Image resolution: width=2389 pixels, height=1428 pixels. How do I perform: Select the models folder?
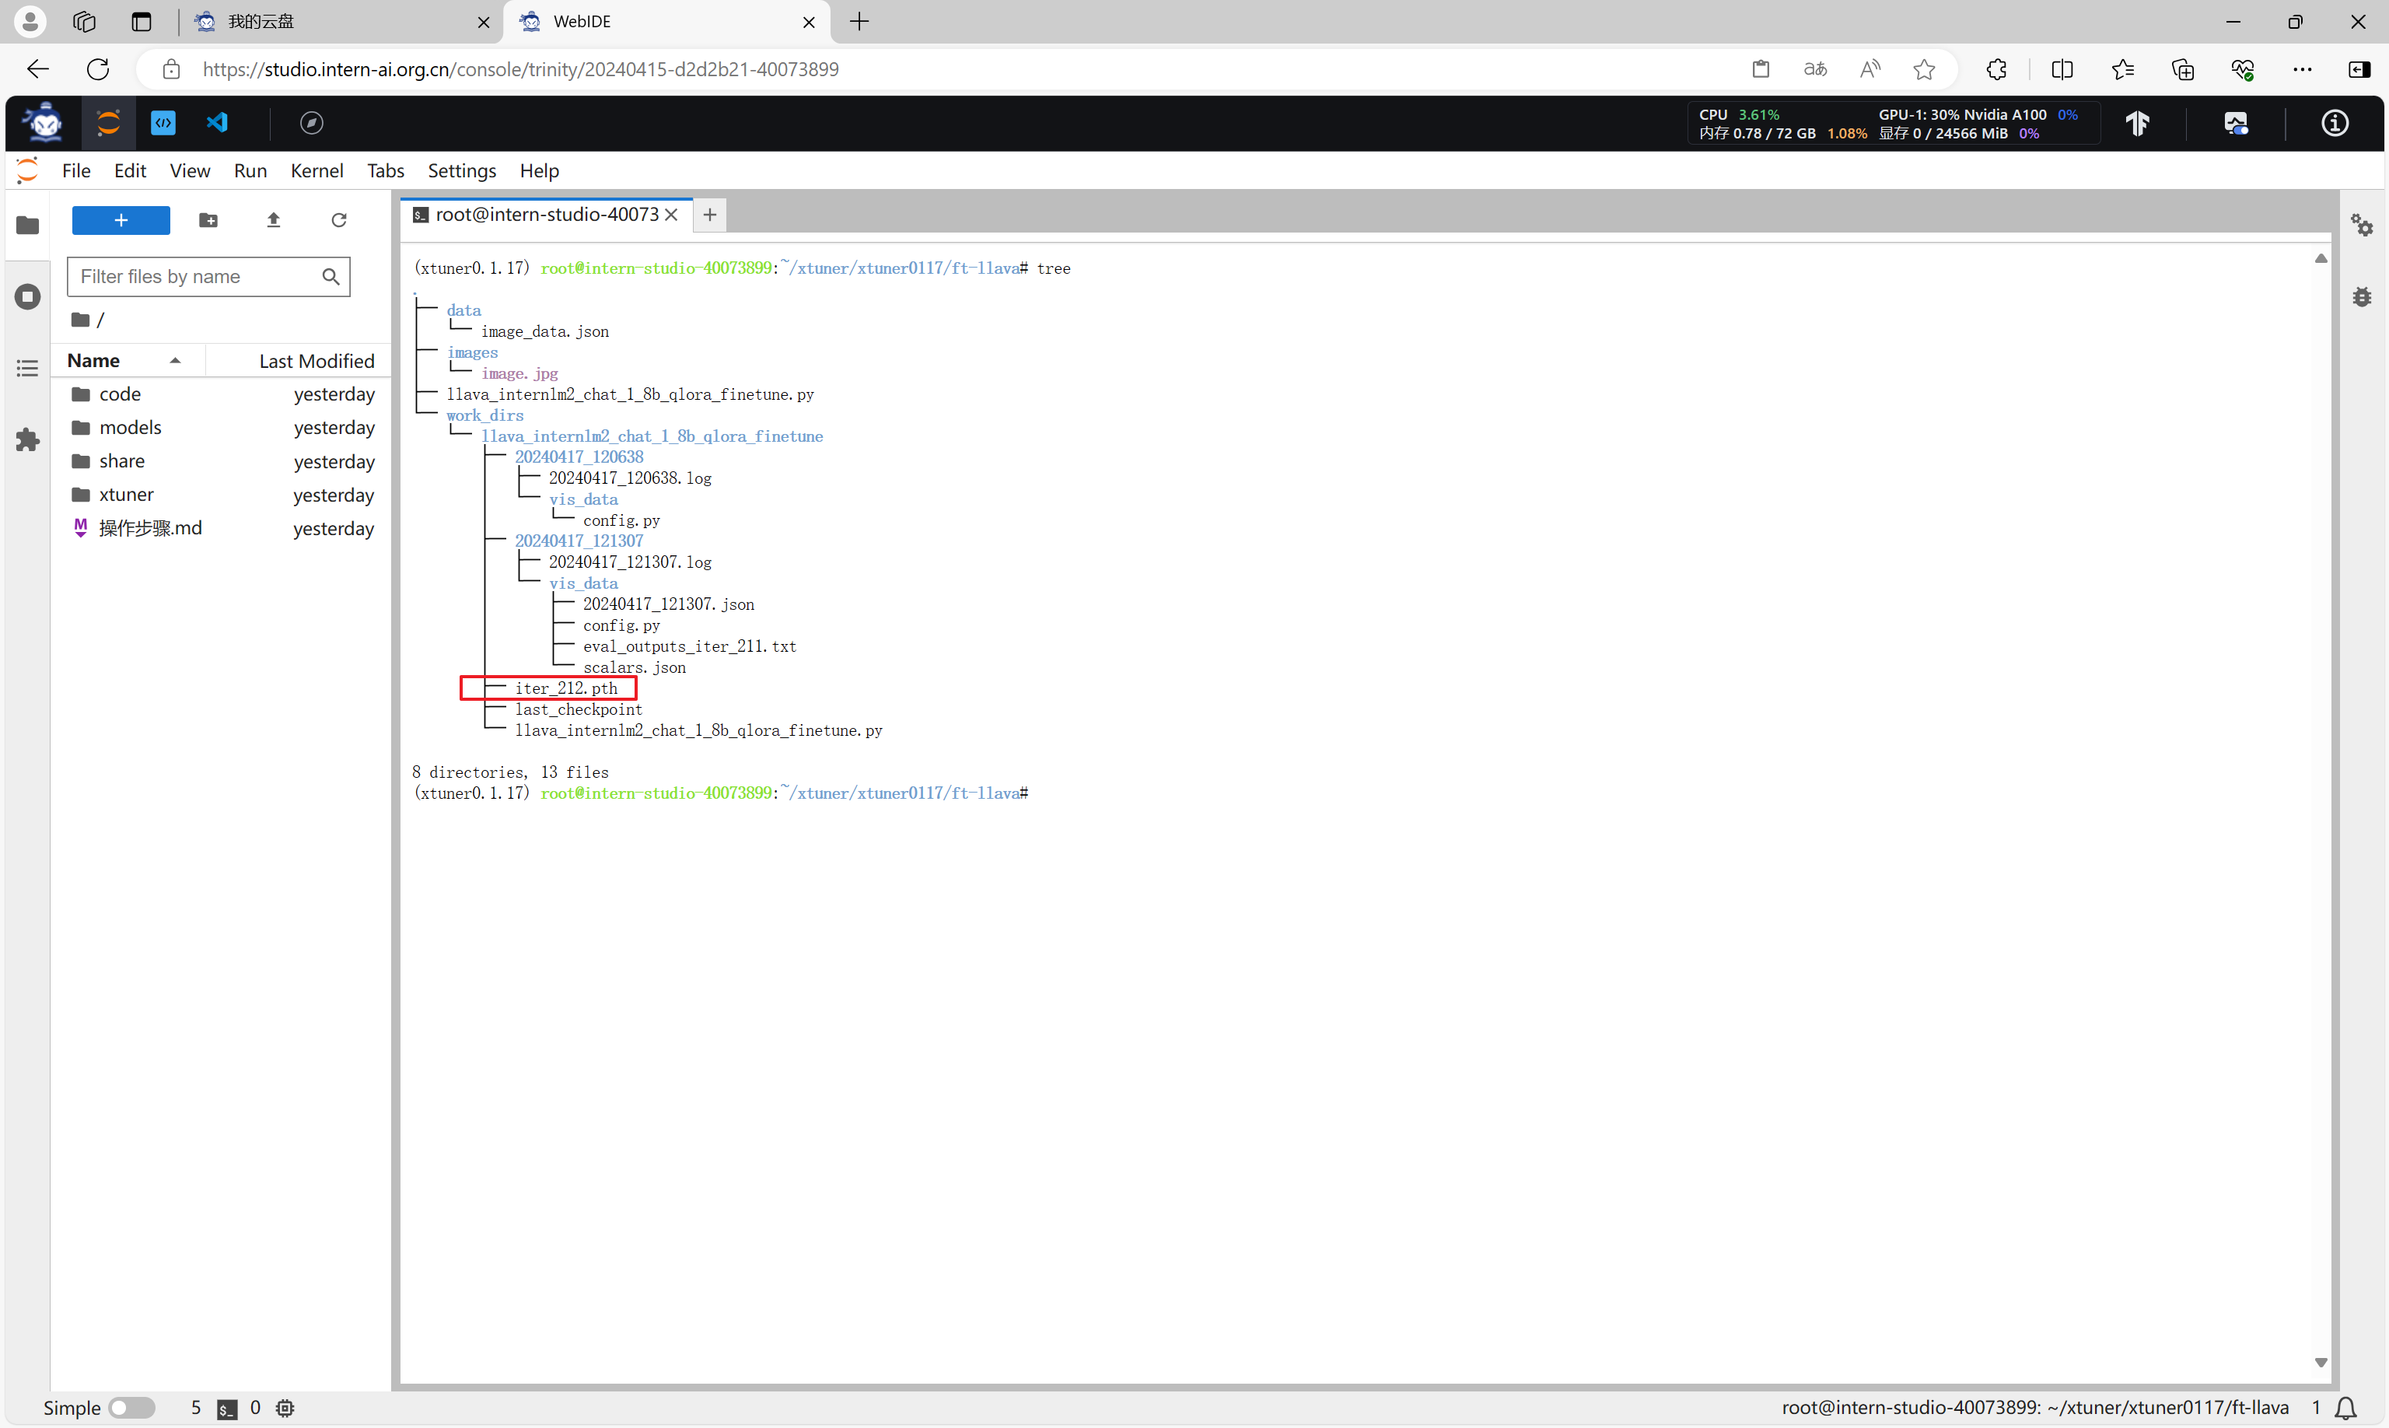(x=222, y=427)
